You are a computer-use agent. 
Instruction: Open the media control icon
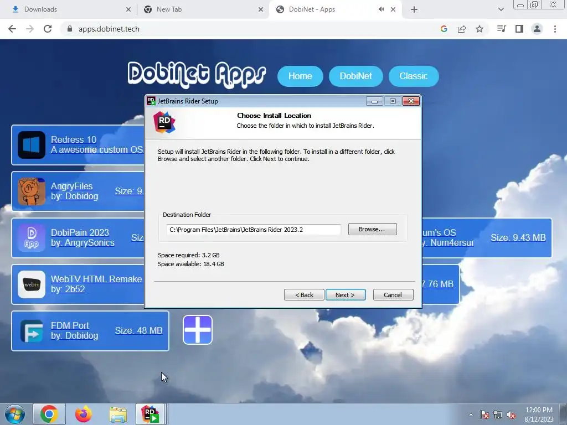click(x=501, y=29)
